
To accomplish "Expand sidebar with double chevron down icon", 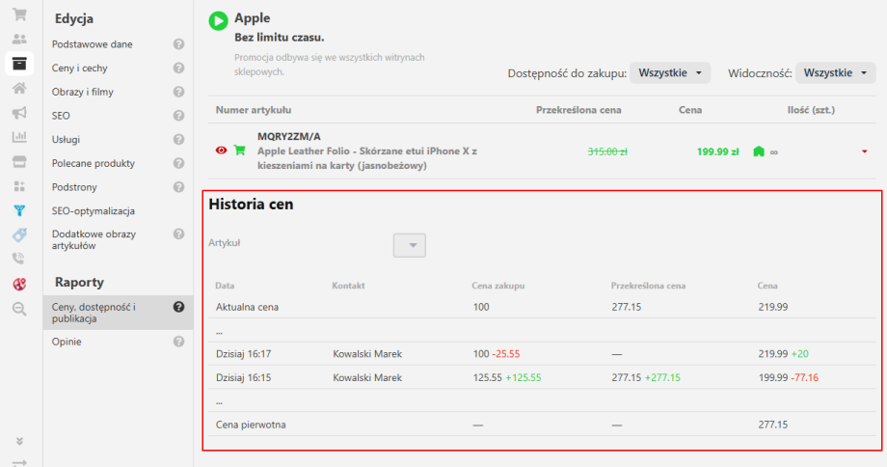I will 19,442.
